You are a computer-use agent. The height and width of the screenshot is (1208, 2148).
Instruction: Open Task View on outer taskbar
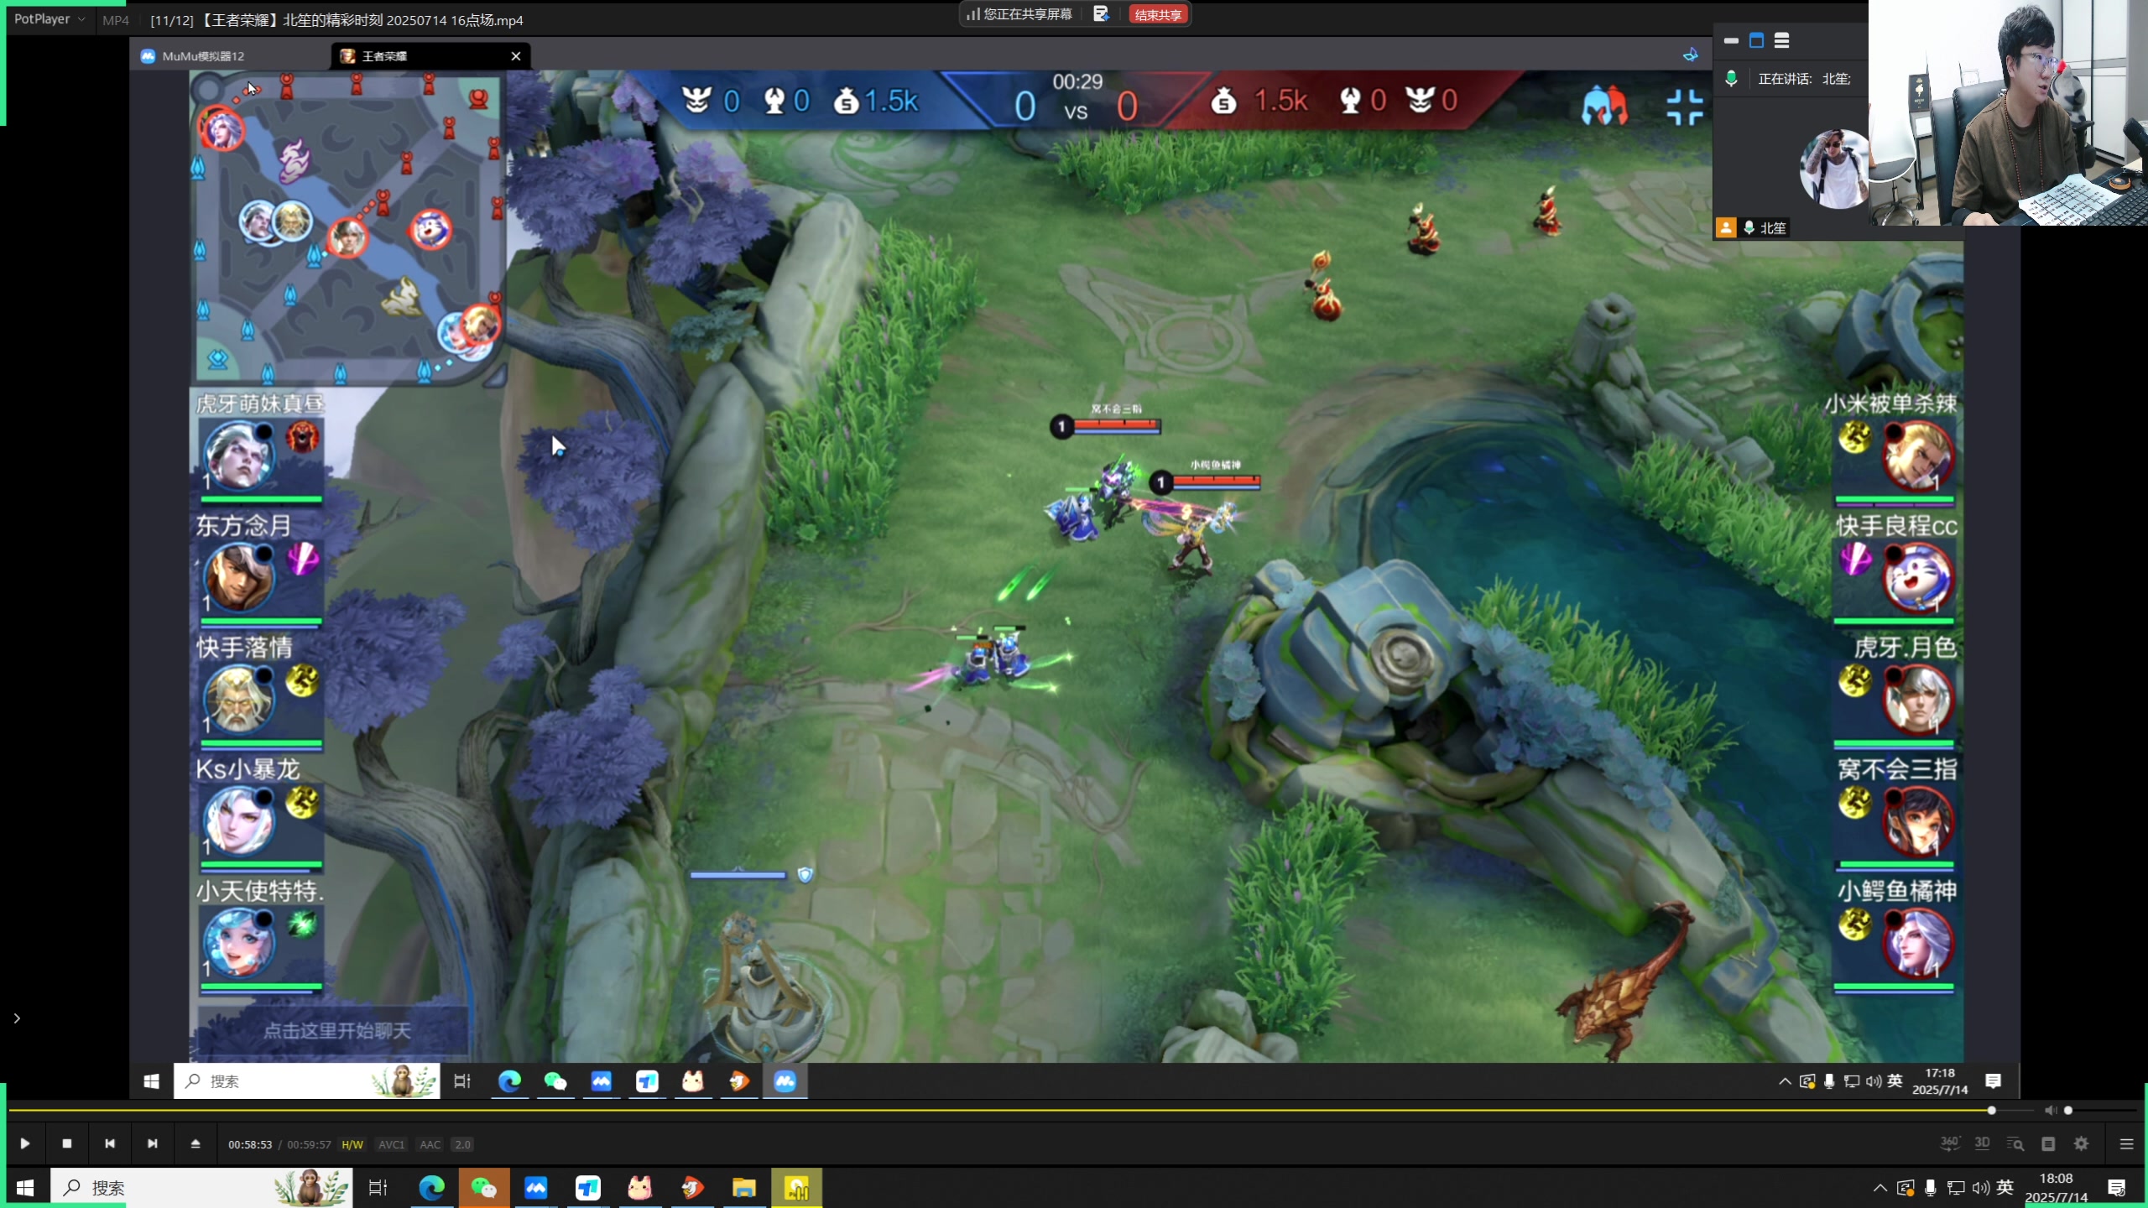[378, 1188]
